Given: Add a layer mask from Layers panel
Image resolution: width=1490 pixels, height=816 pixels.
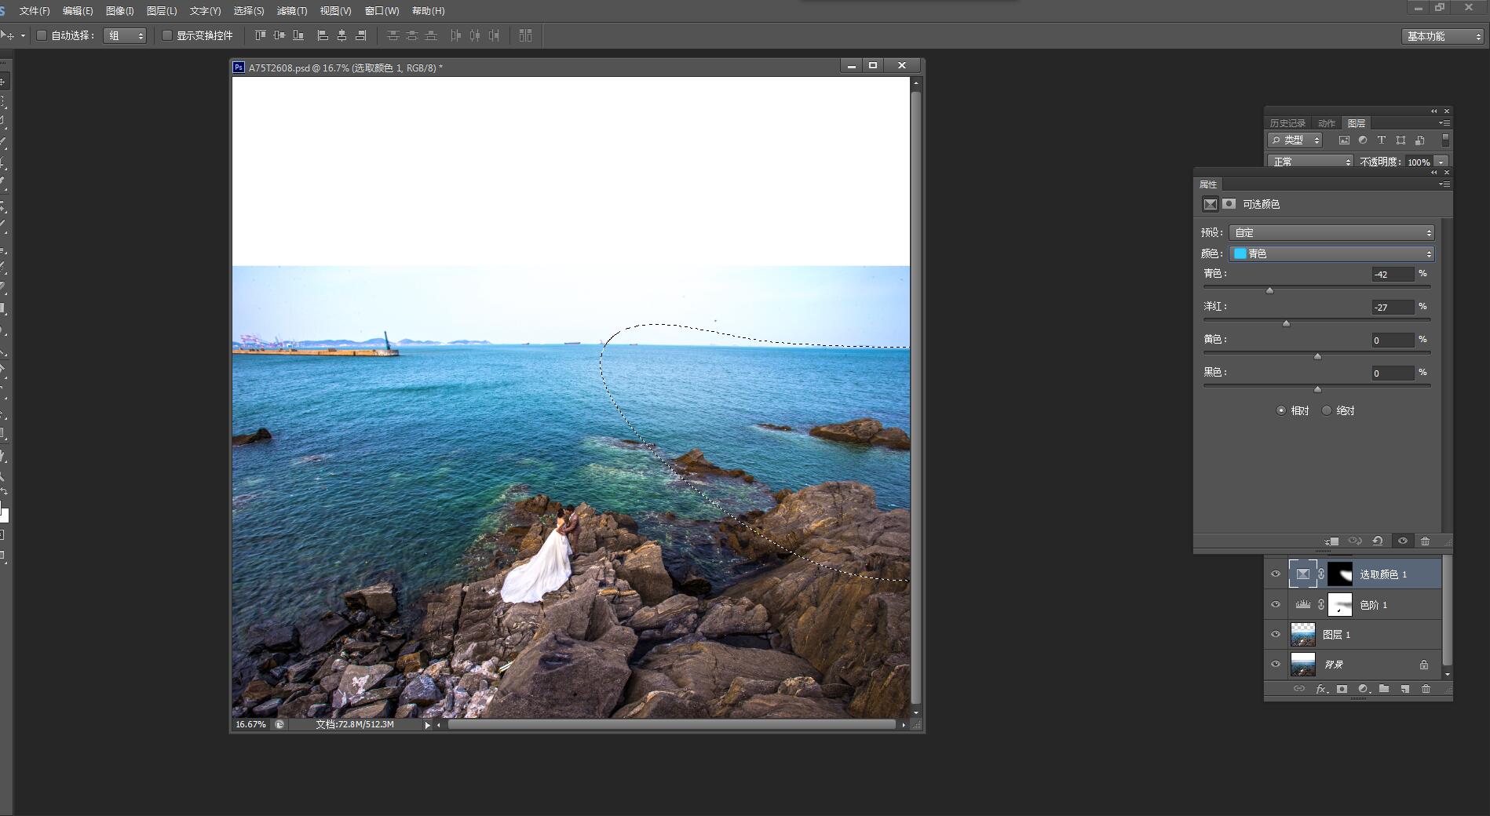Looking at the screenshot, I should pyautogui.click(x=1342, y=689).
